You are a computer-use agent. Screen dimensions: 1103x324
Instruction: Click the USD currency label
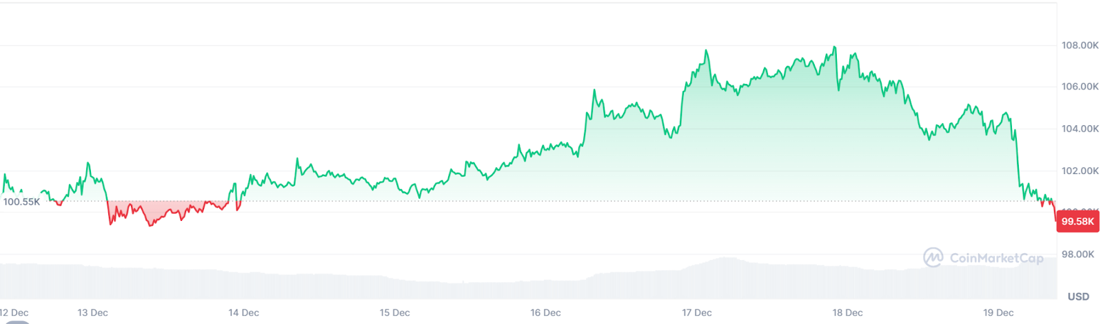tap(1078, 296)
